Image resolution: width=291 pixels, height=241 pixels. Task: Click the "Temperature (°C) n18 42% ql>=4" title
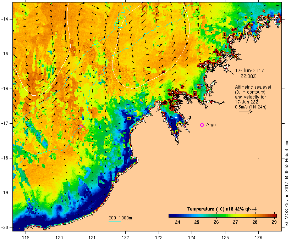tap(222, 209)
